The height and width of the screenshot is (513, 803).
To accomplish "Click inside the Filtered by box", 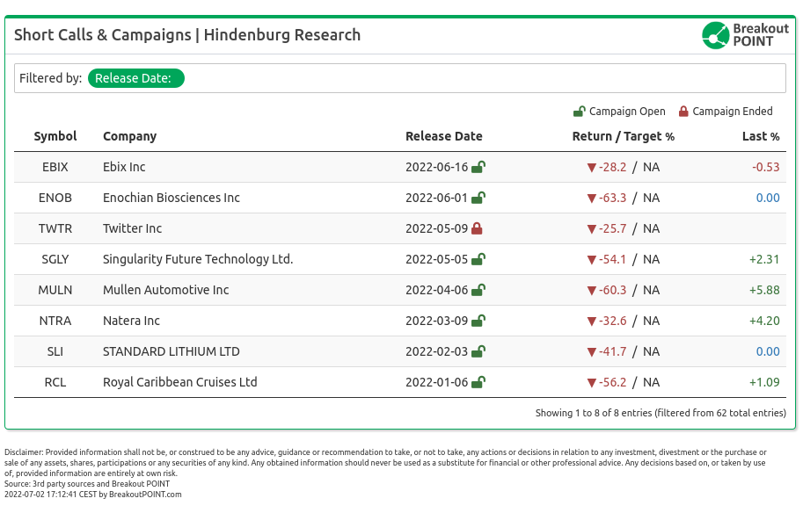I will click(400, 78).
